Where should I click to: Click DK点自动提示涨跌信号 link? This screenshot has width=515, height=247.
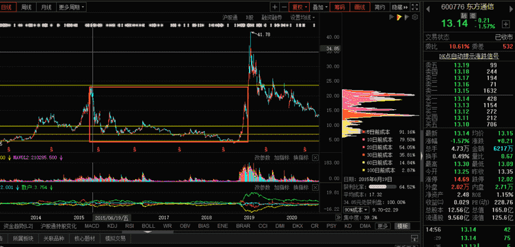coord(469,57)
